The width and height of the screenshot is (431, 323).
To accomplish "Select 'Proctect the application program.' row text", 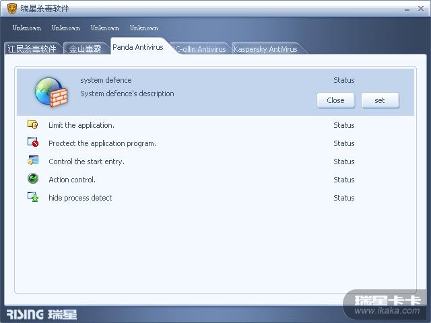I will pyautogui.click(x=102, y=143).
